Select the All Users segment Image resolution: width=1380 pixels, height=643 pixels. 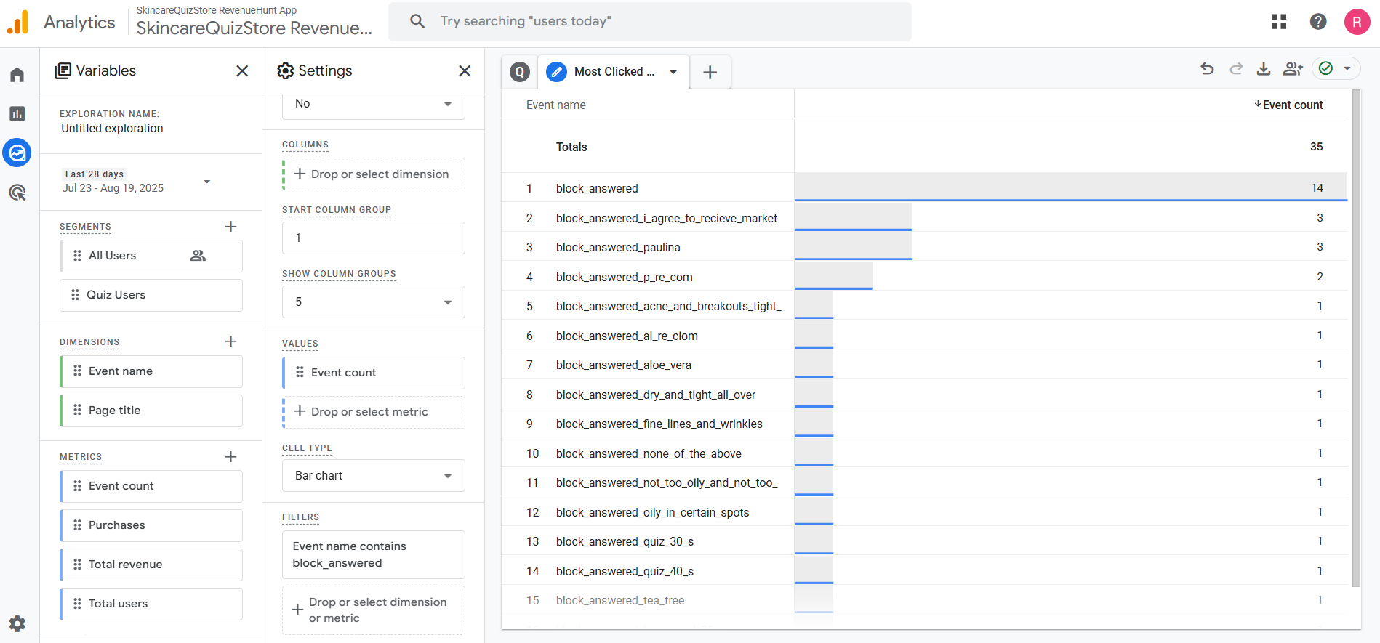click(151, 256)
